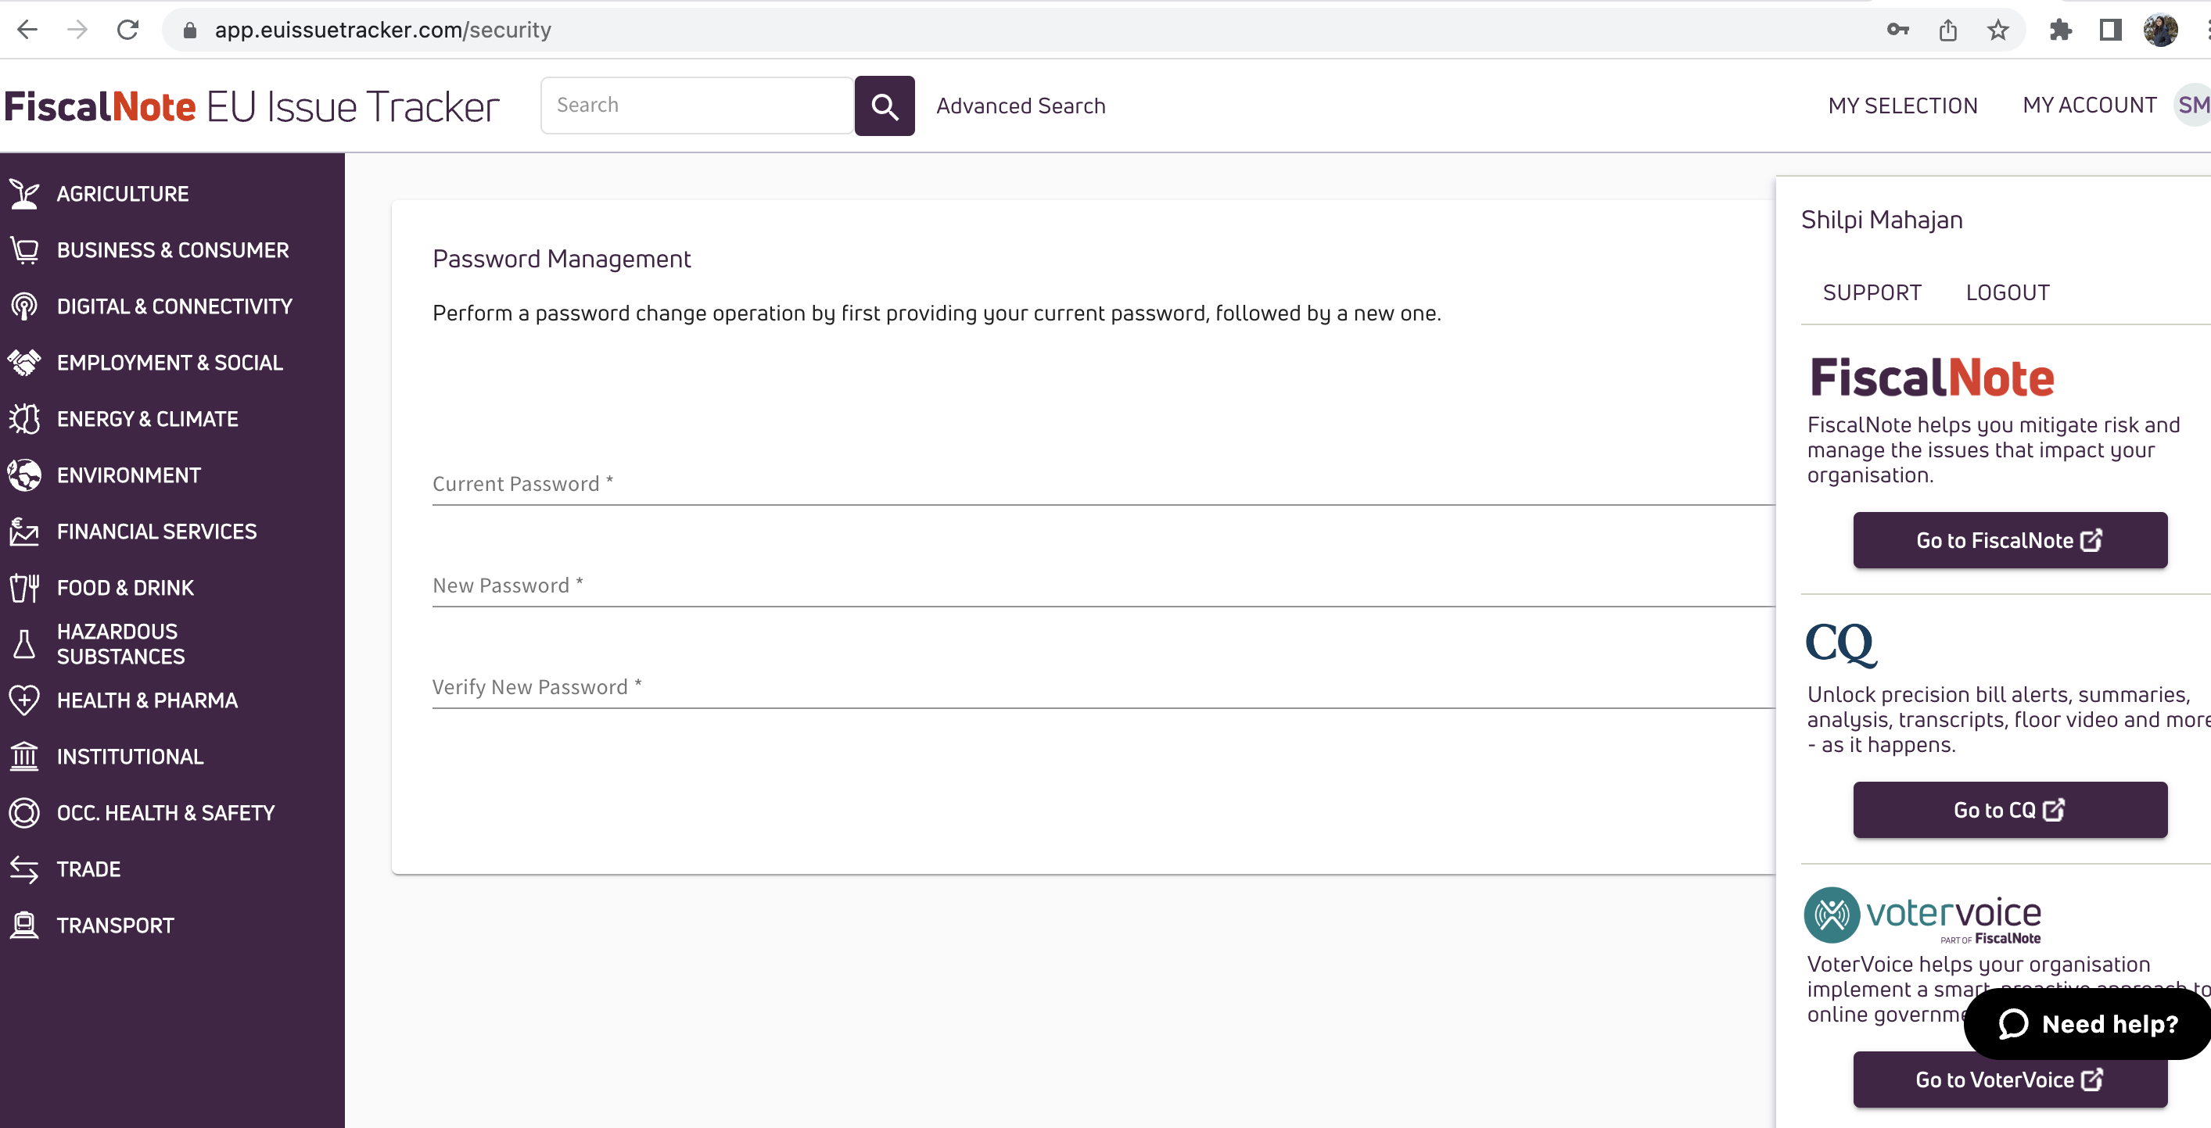
Task: Click the browser forward arrow
Action: point(77,30)
